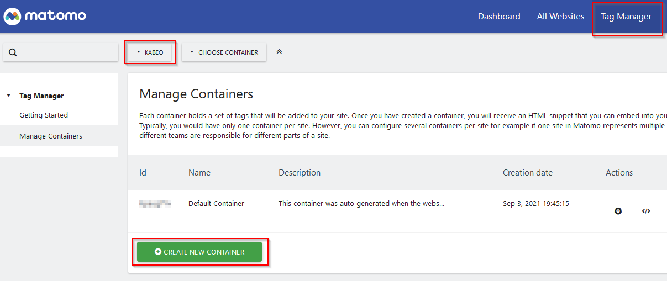Collapse the Tag Manager sidebar section
This screenshot has width=667, height=281.
coord(9,96)
